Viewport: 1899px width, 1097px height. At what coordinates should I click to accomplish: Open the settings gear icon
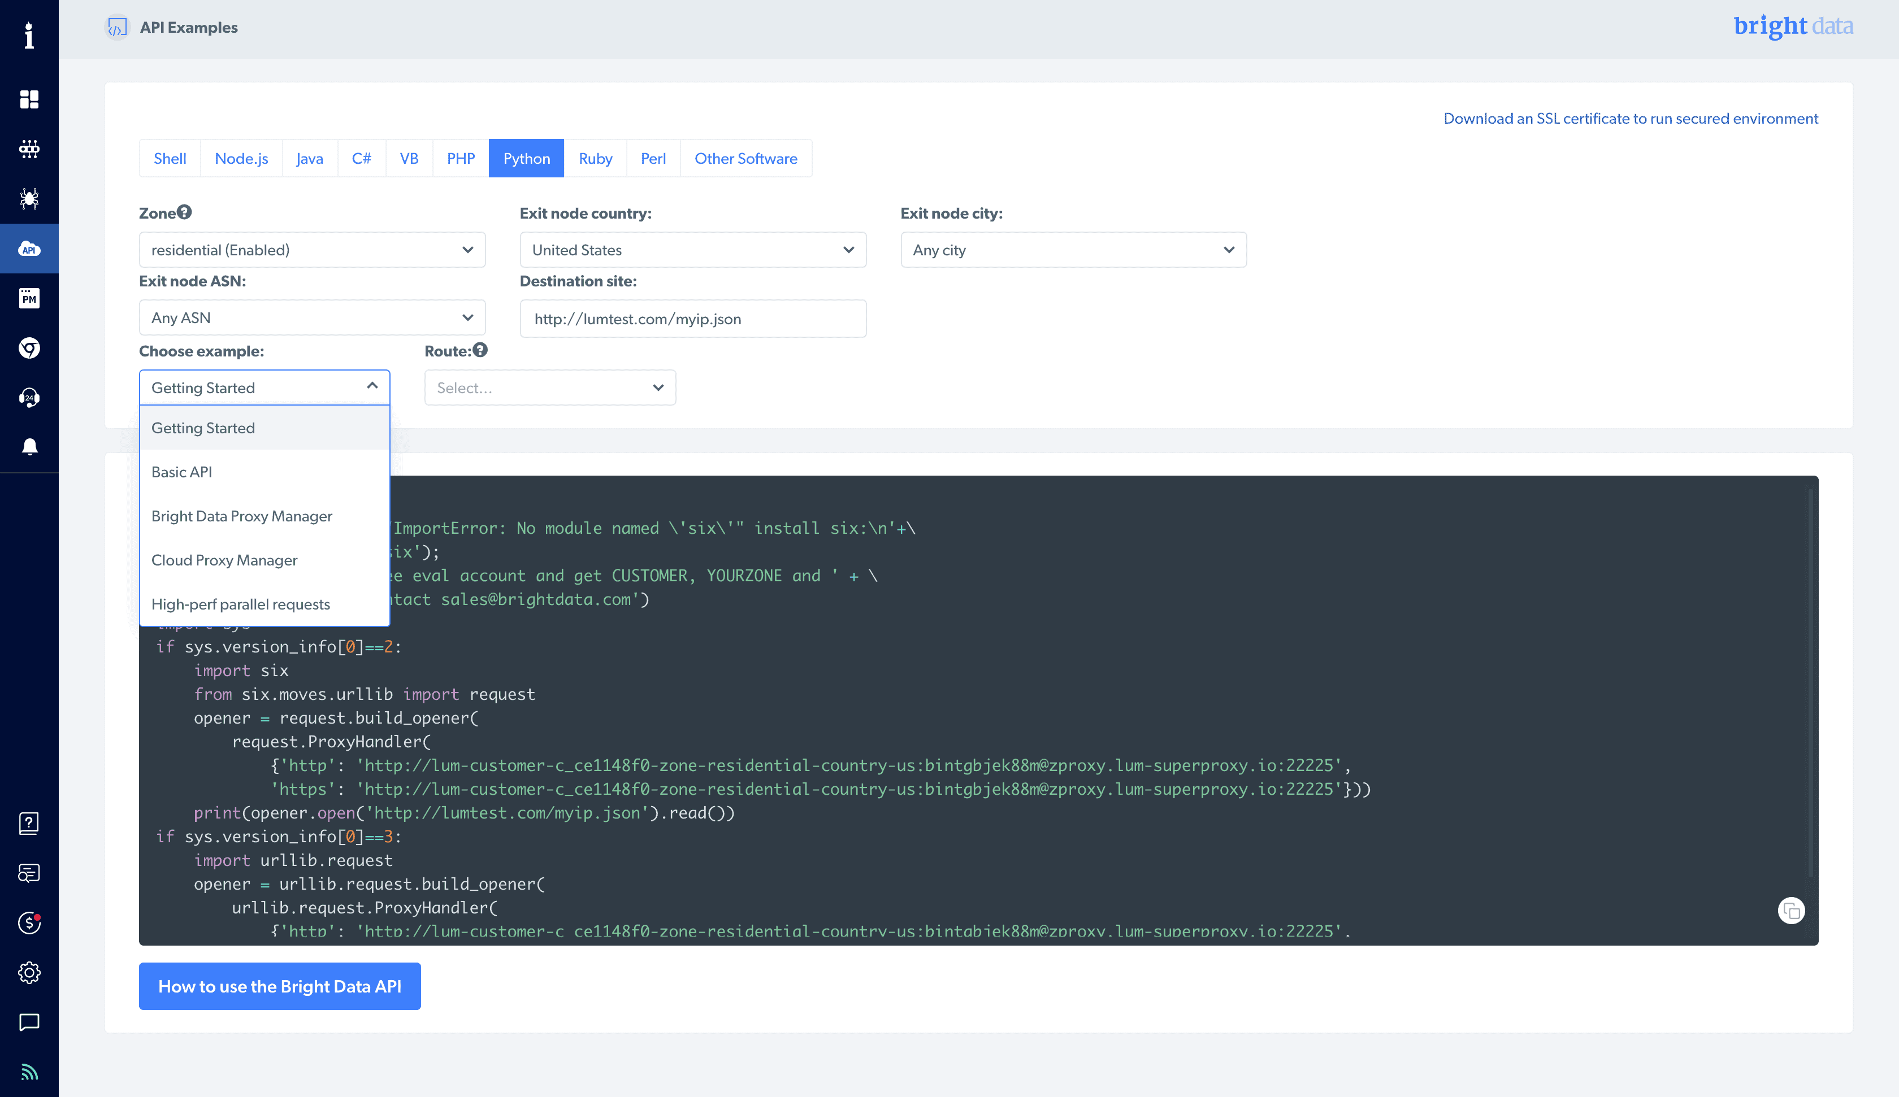tap(29, 972)
